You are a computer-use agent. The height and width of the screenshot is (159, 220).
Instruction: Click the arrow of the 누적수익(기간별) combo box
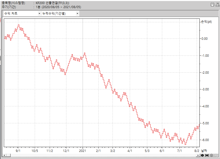(77, 14)
